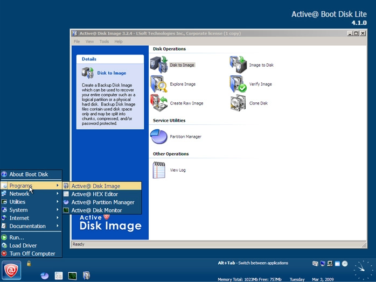
Task: Click the padlock icon in the taskbar
Action: (x=29, y=263)
